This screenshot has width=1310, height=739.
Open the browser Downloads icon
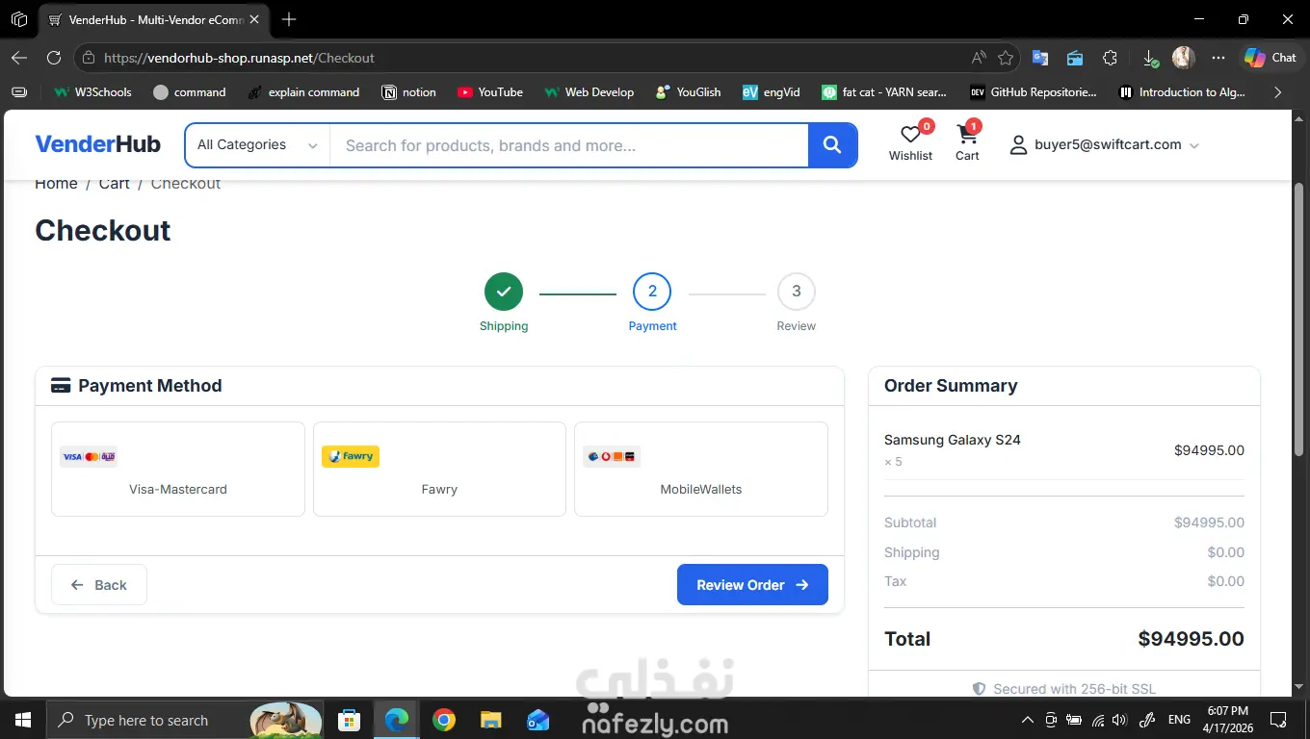[1149, 58]
